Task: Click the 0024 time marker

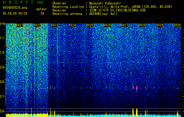Action: (x=72, y=25)
